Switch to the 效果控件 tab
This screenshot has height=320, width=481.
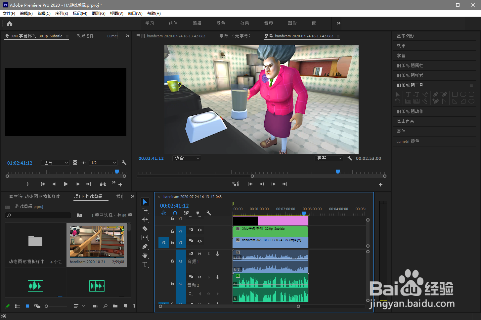85,36
